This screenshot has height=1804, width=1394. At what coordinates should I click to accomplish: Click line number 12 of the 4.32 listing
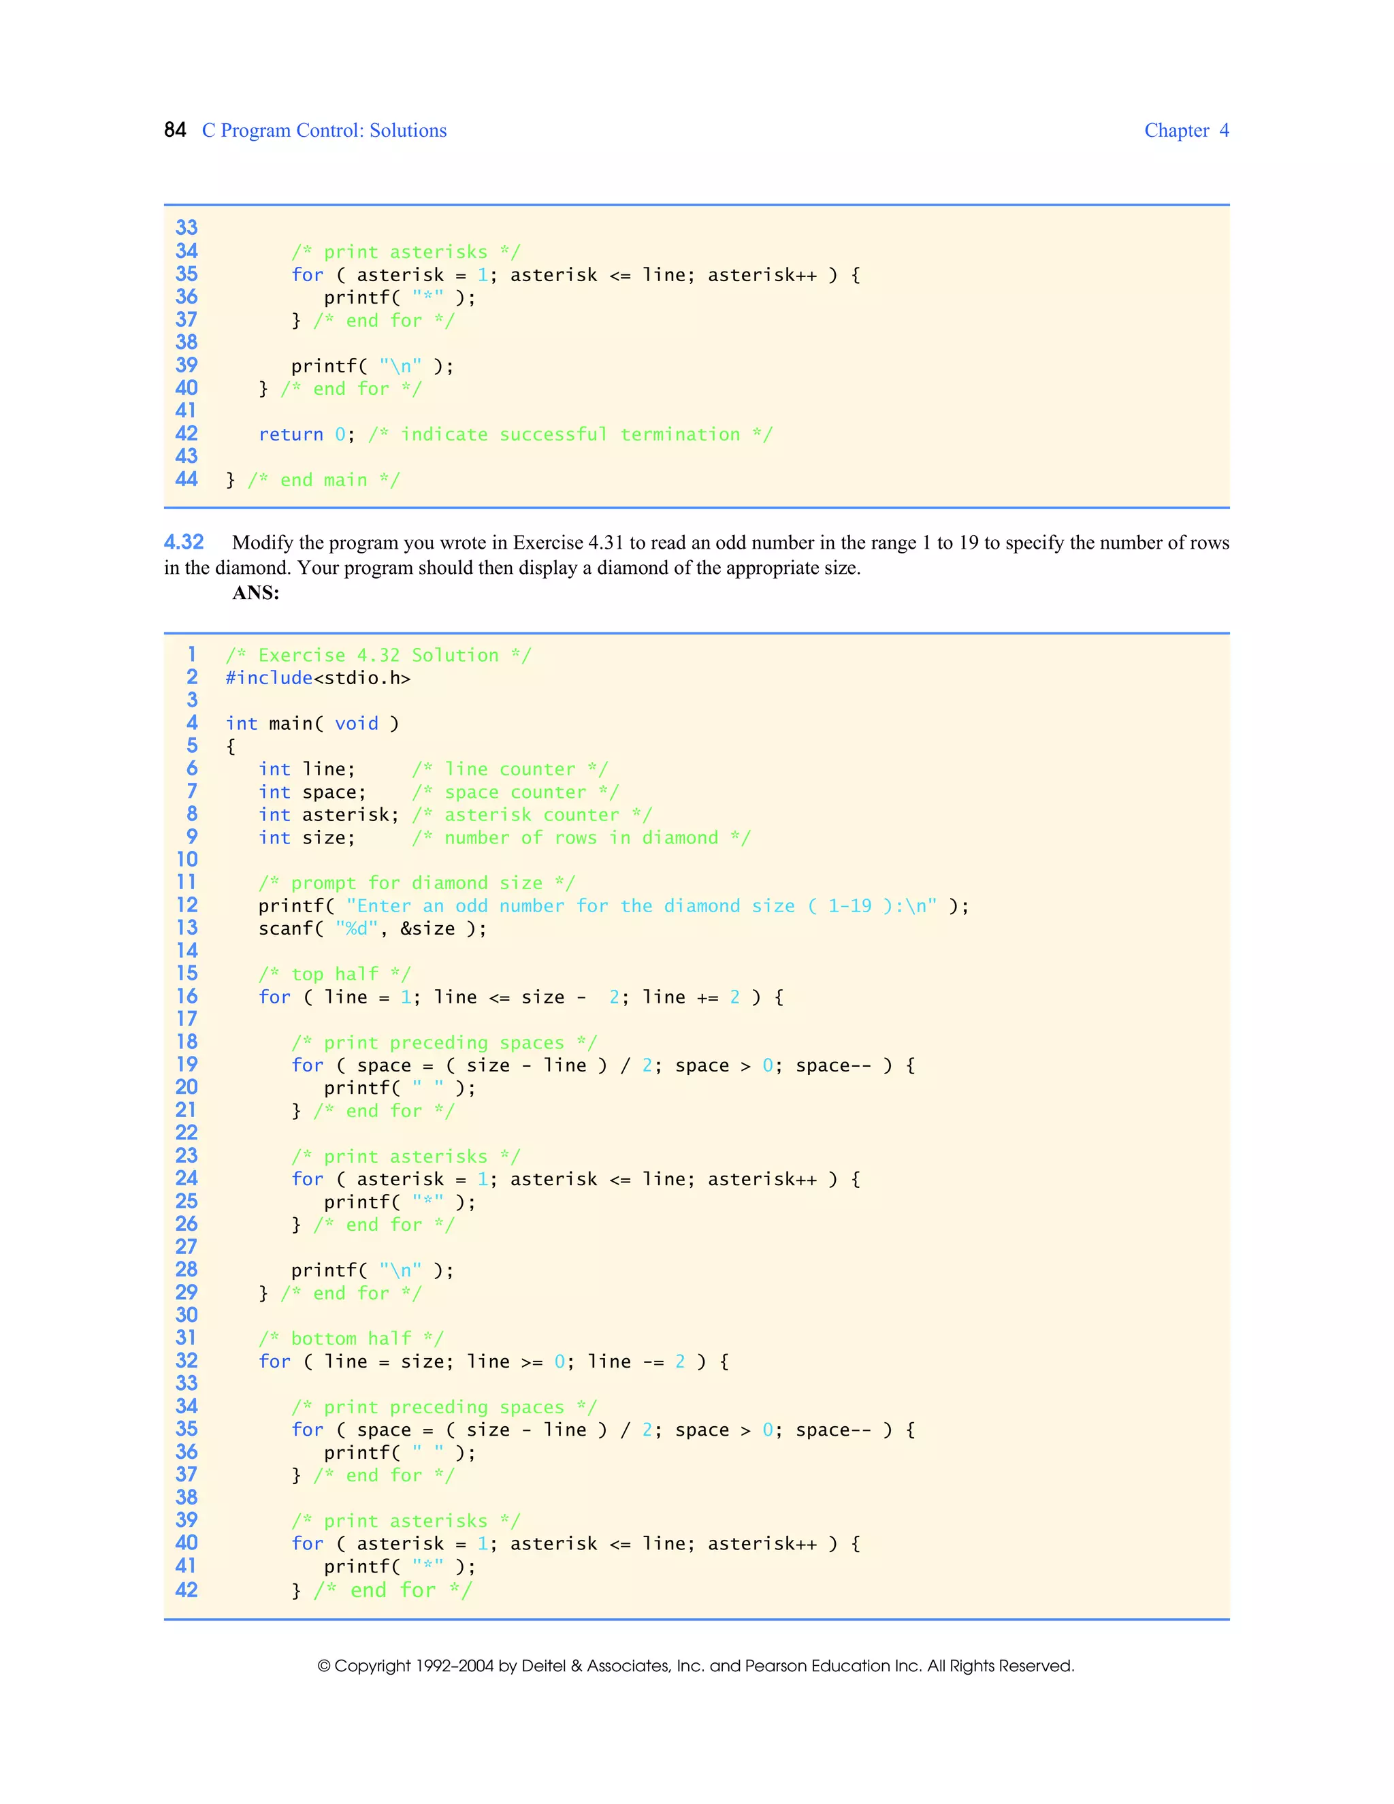click(187, 905)
